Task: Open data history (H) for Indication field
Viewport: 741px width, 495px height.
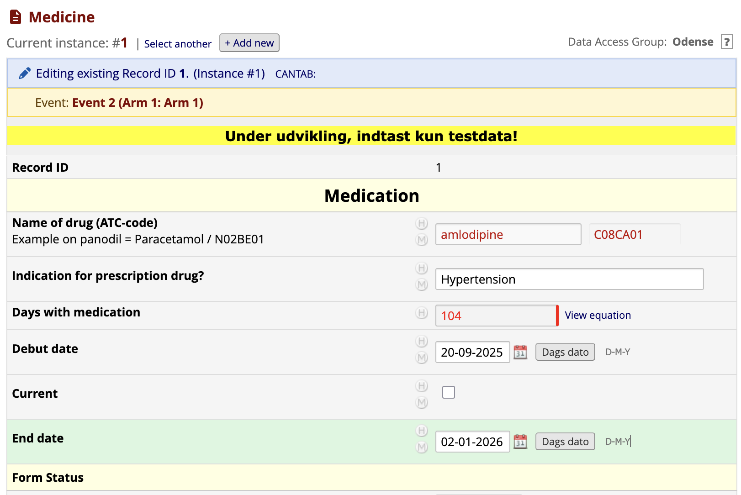Action: 422,269
